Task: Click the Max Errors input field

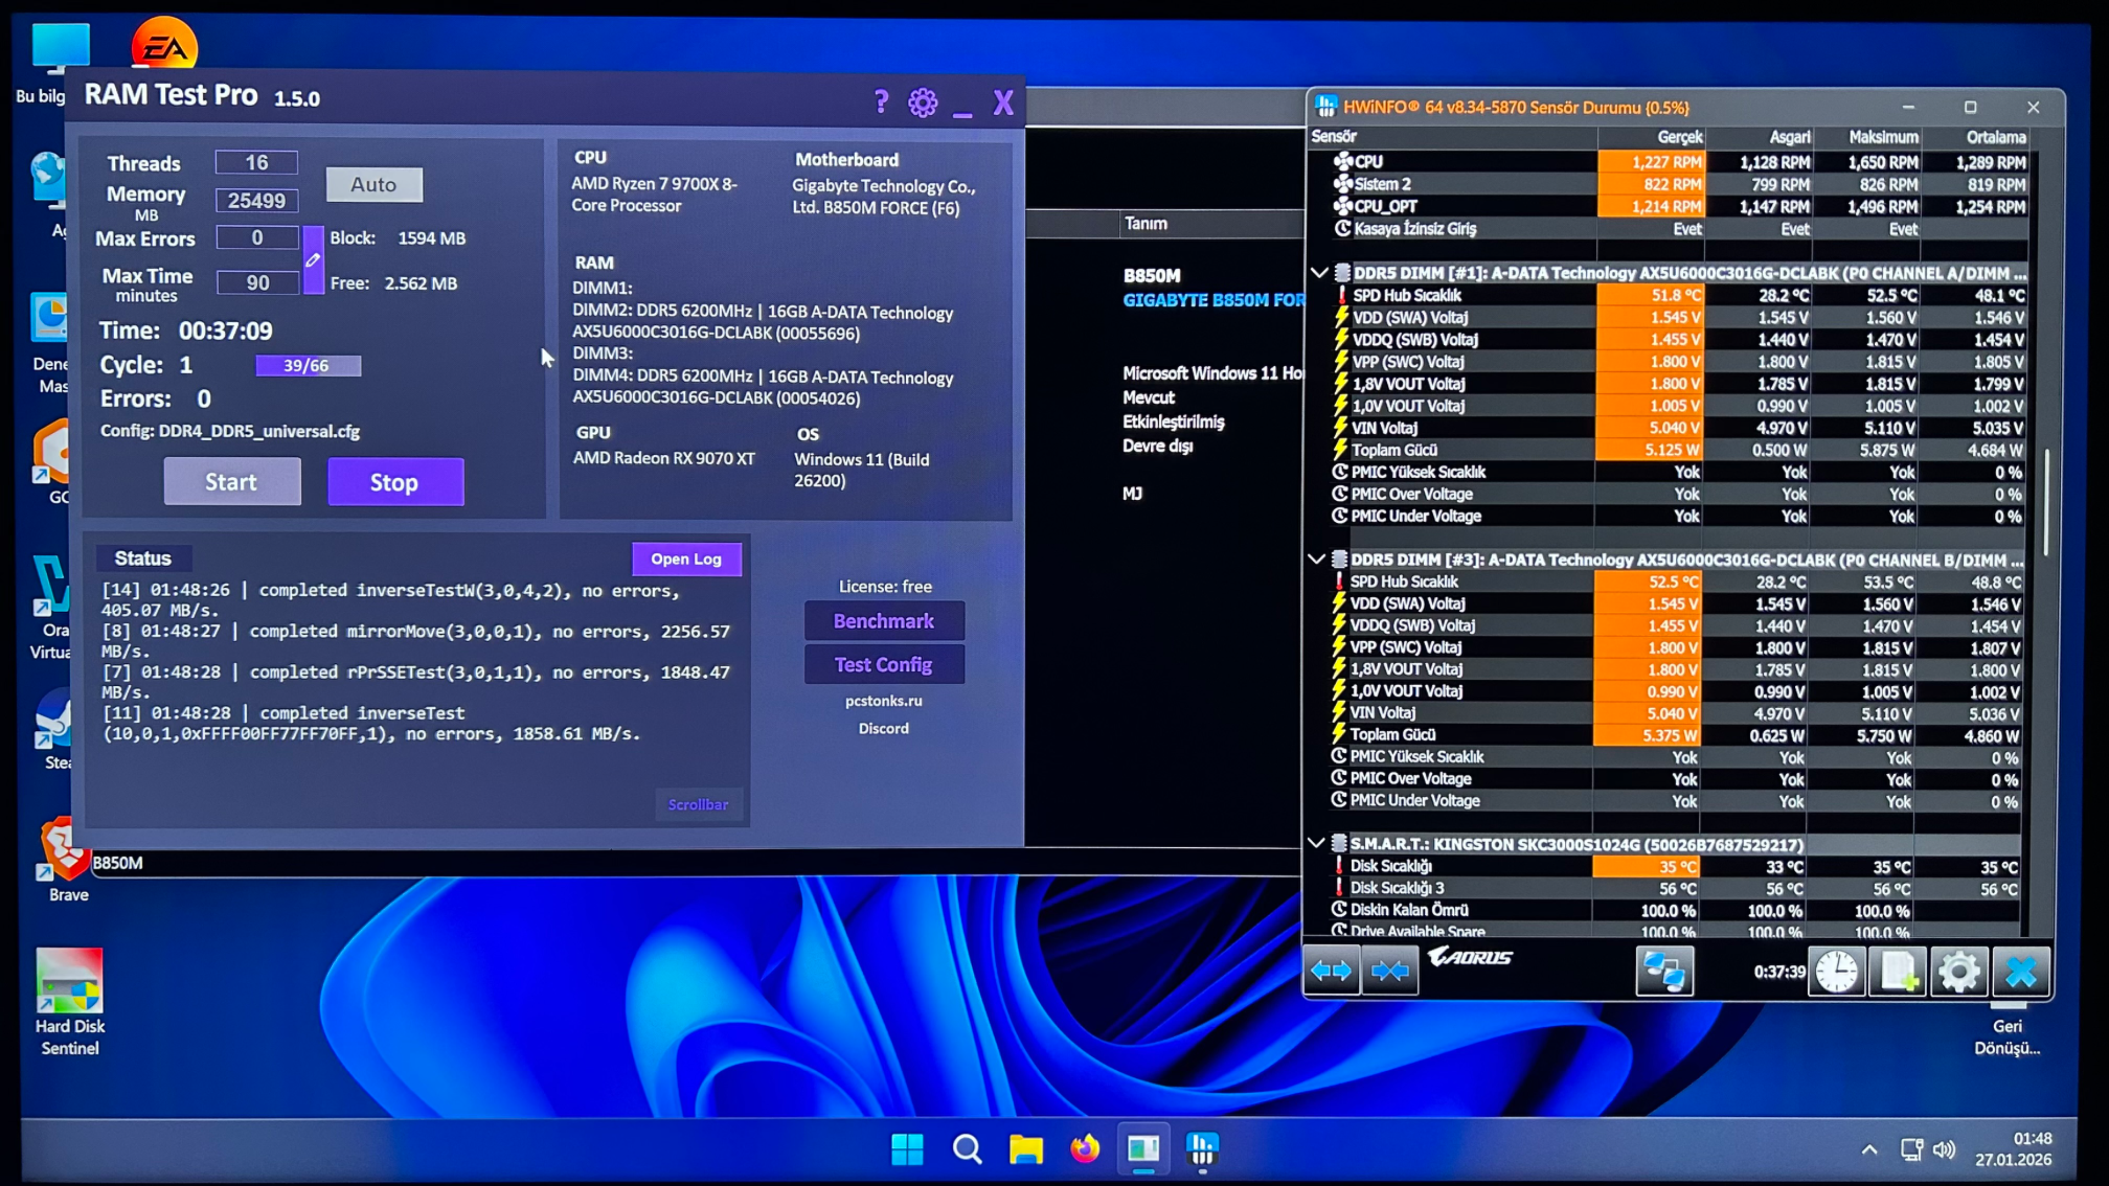Action: pos(257,237)
